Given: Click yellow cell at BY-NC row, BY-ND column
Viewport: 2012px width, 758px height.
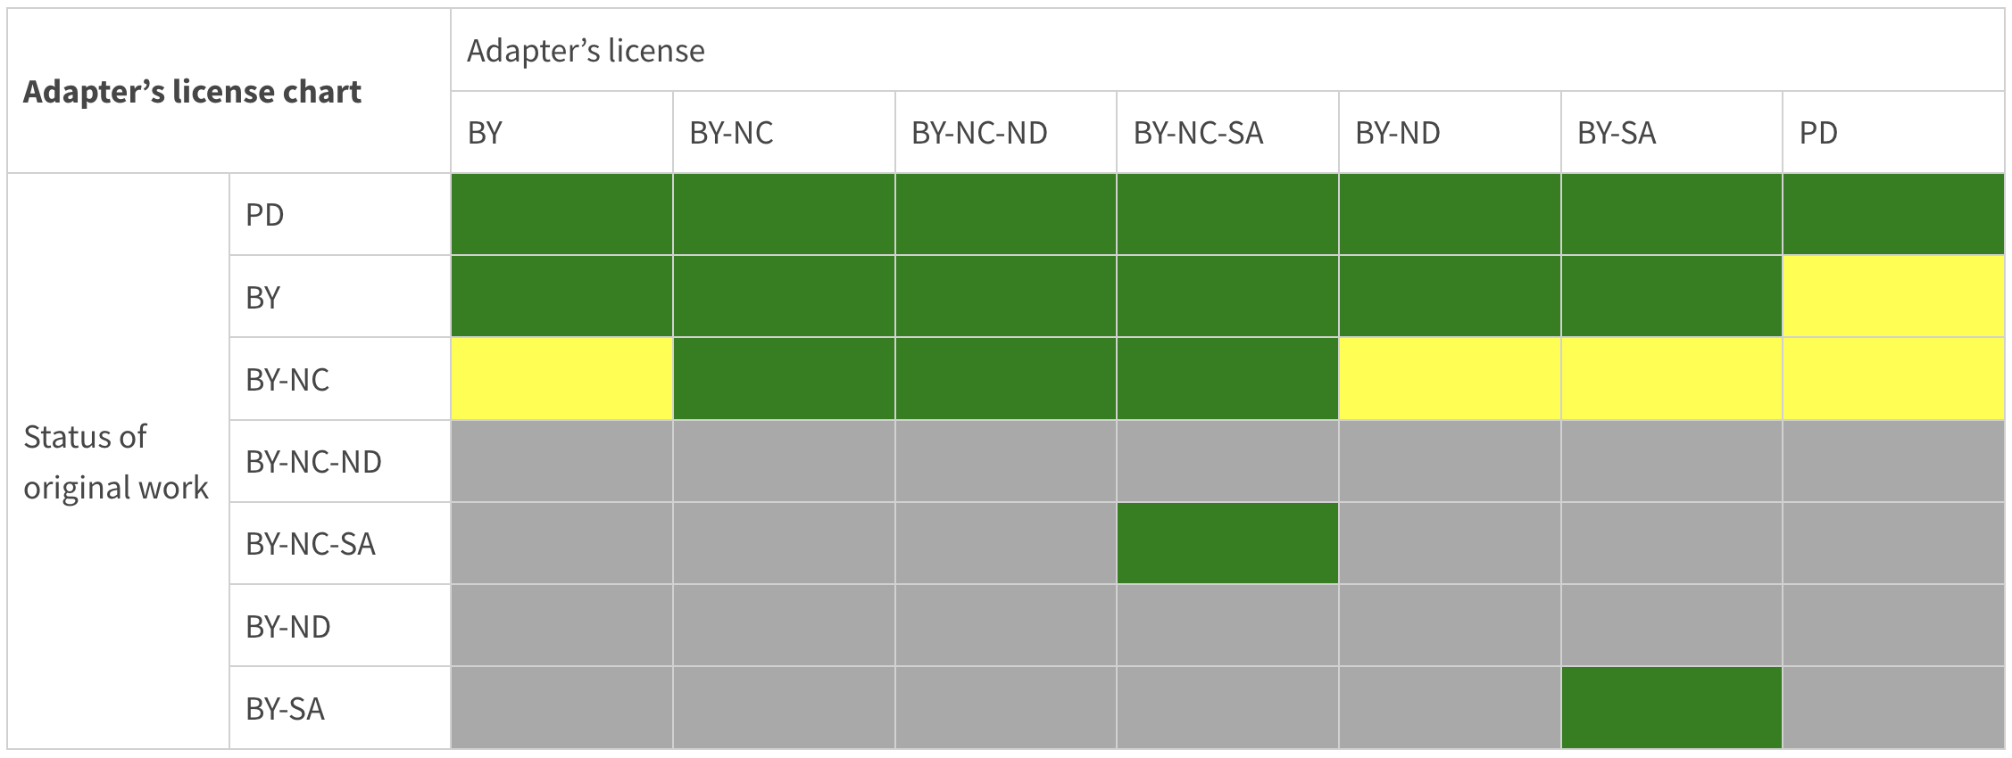Looking at the screenshot, I should click(1450, 379).
